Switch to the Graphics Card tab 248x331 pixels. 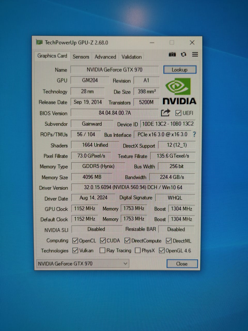[x=52, y=56]
